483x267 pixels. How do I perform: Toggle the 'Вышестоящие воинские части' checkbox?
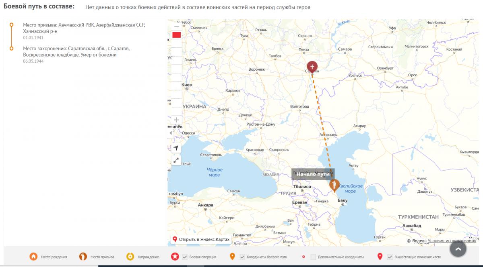[390, 257]
